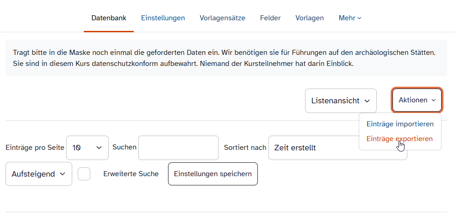The width and height of the screenshot is (455, 214).
Task: Collapse the Aktionen dropdown button
Action: click(x=417, y=100)
